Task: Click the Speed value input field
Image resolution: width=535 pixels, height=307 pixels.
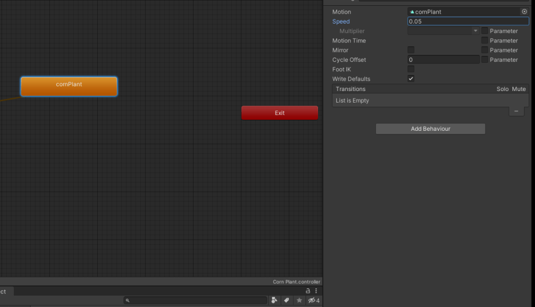Action: click(x=468, y=21)
